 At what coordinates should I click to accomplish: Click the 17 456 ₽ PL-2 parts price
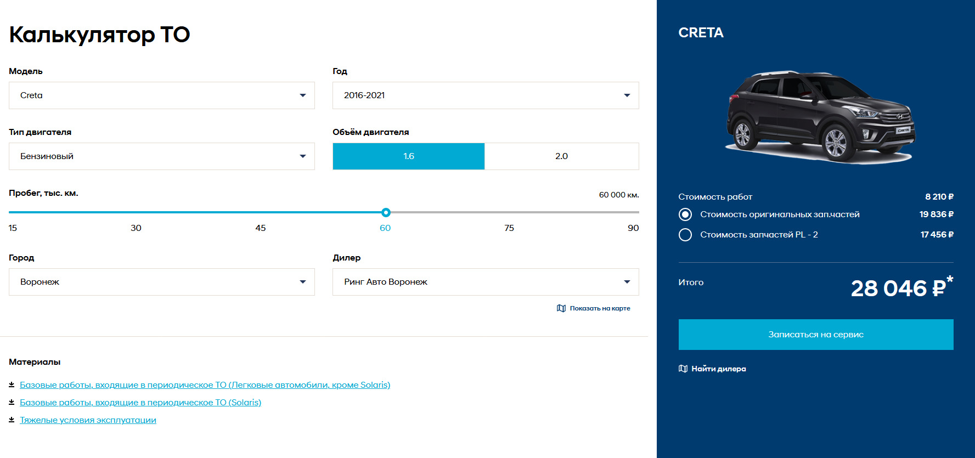pos(937,235)
